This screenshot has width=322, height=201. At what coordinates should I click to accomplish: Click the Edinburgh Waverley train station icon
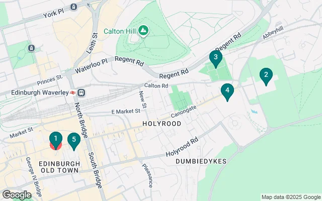point(82,93)
